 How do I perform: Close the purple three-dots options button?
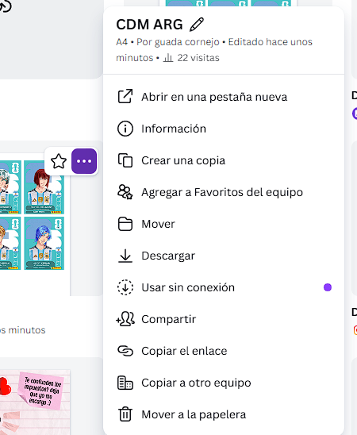pyautogui.click(x=84, y=161)
